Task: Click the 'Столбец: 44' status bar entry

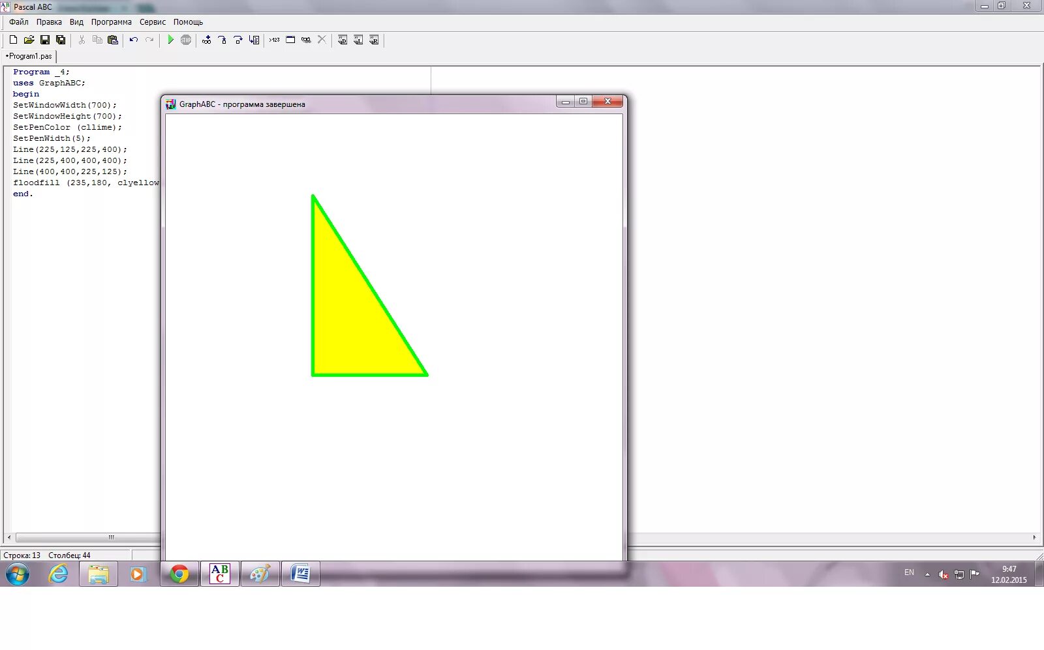Action: [69, 555]
